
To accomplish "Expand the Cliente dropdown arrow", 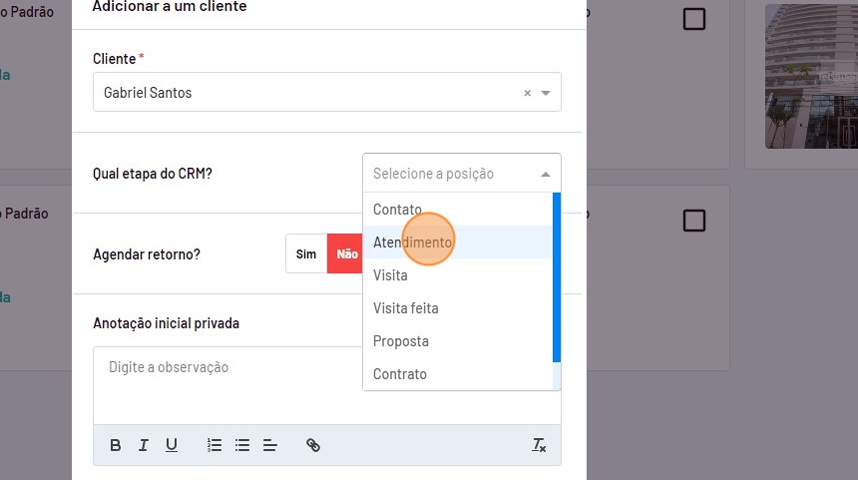I will click(x=546, y=93).
